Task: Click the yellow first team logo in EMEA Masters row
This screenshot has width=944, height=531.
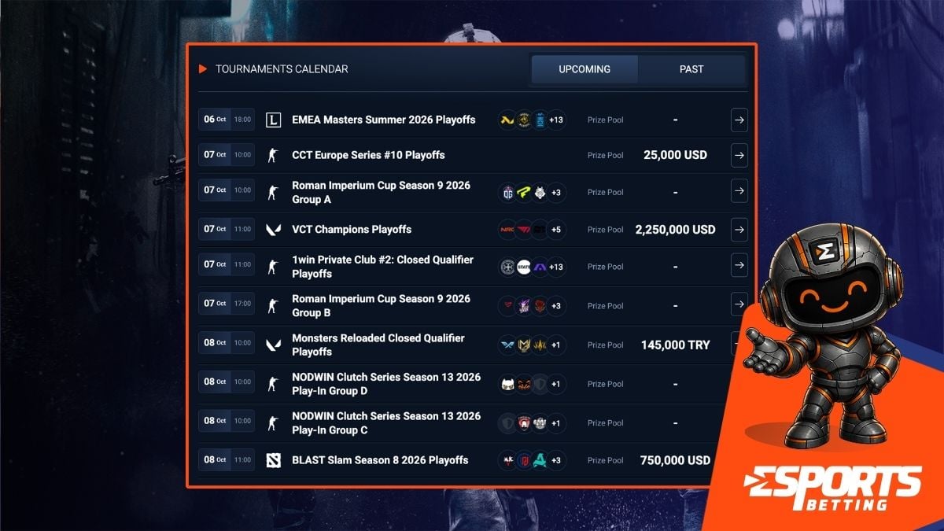Action: pos(507,120)
